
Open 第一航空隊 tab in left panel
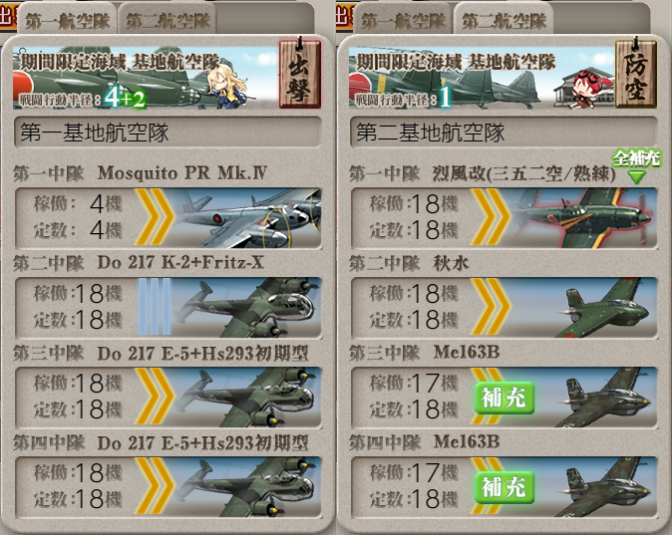[x=67, y=20]
